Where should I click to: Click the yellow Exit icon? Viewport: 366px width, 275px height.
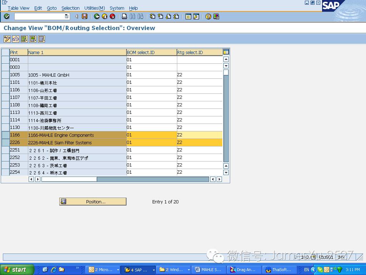105,16
